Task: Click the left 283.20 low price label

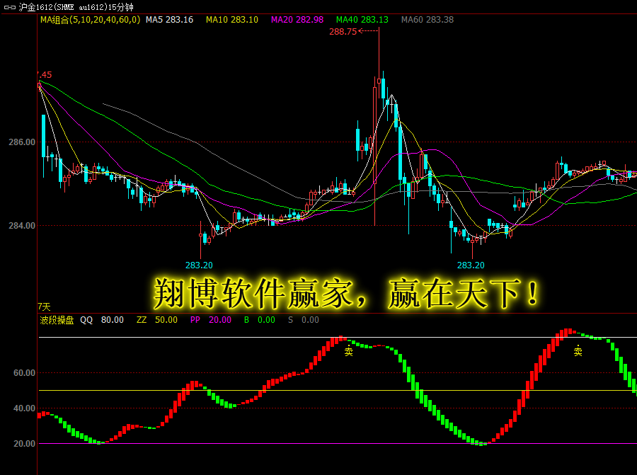Action: coord(199,265)
